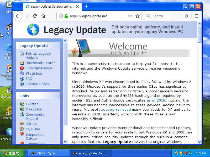Click the Community Discord people icon
Image resolution: width=210 pixels, height=157 pixels.
click(x=22, y=114)
